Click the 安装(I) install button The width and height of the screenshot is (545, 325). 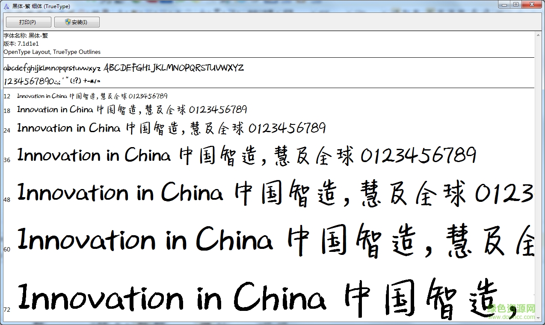coord(77,22)
